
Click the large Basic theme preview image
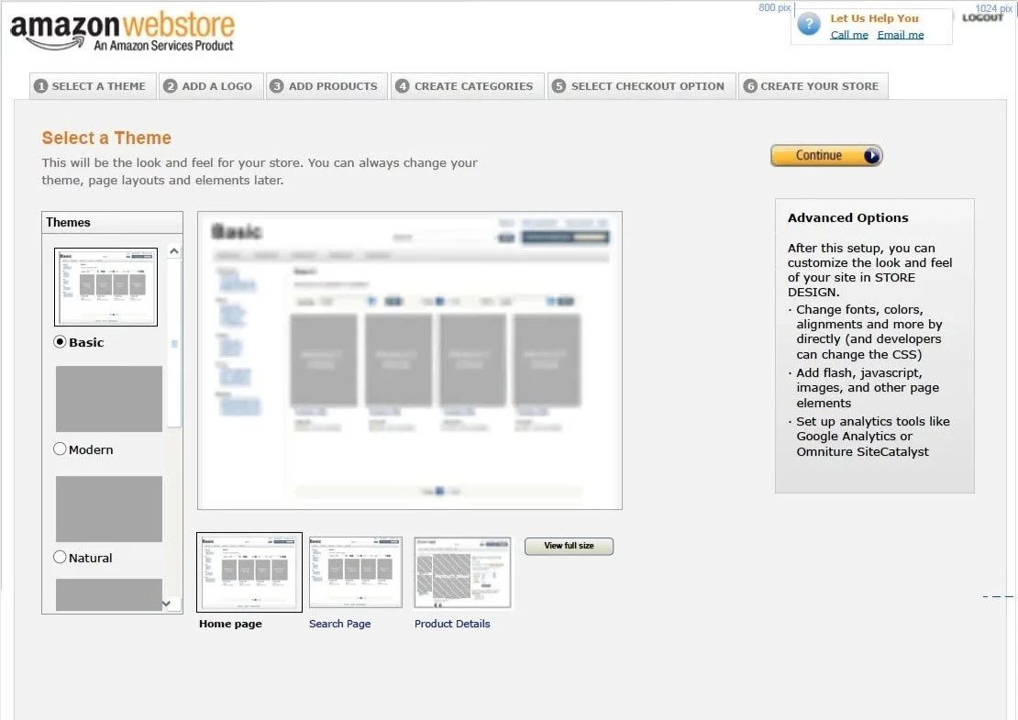coord(410,360)
